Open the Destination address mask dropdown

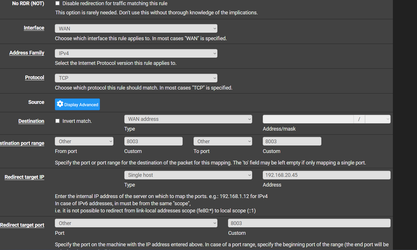[x=378, y=119]
